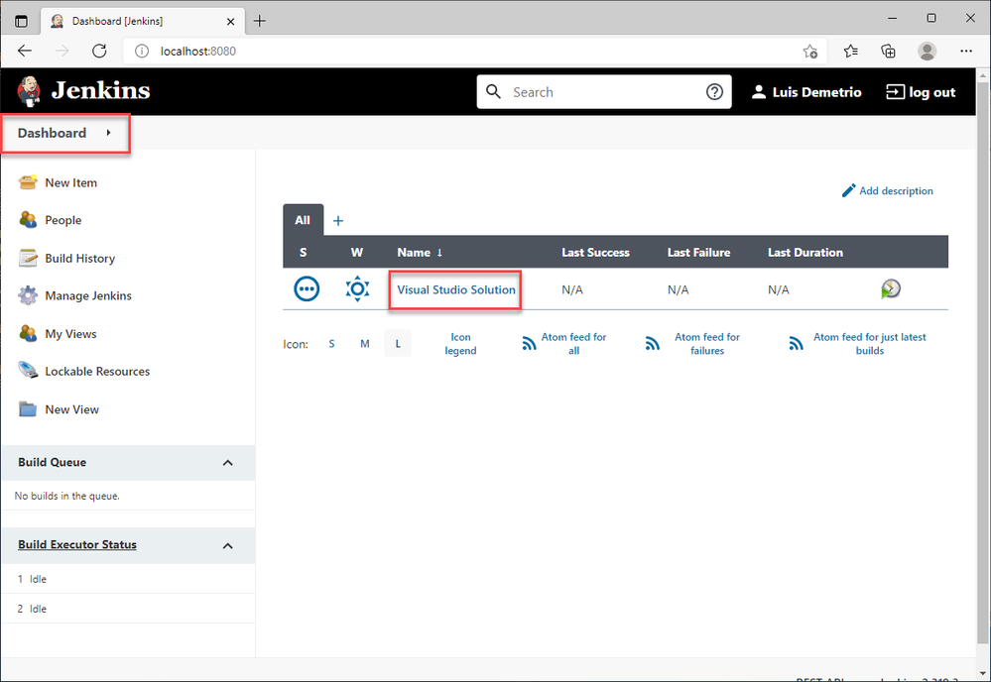This screenshot has width=991, height=682.
Task: Click the Lockable Resources USB icon
Action: pos(28,371)
